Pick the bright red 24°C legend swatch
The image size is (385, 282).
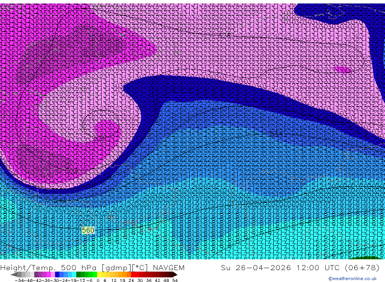[133, 275]
